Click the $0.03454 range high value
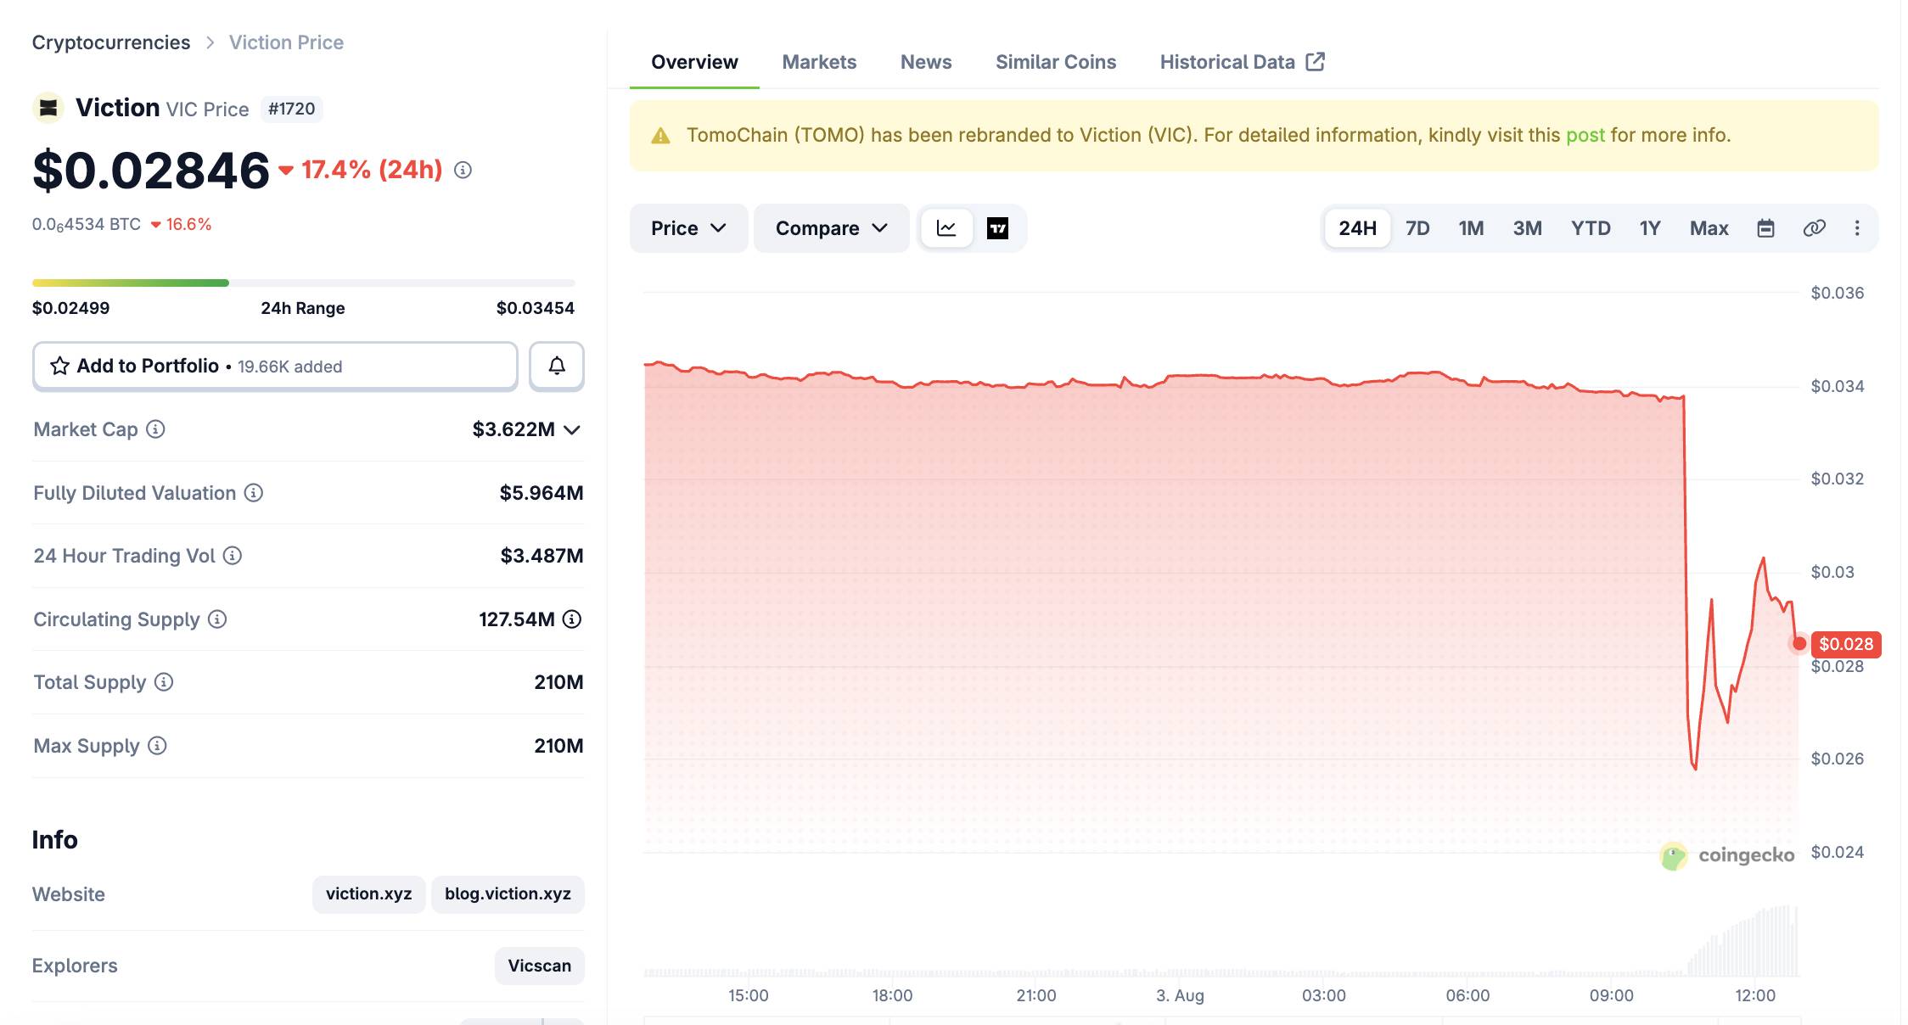 pos(536,308)
